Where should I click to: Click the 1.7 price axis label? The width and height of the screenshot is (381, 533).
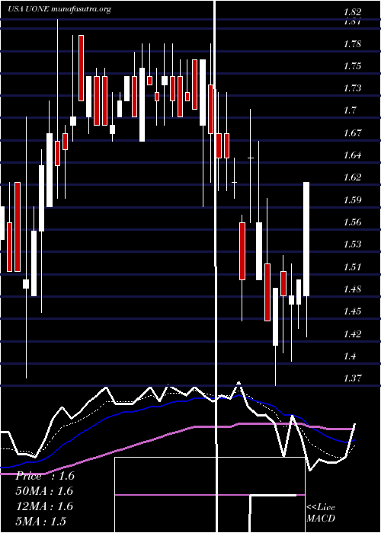click(350, 110)
